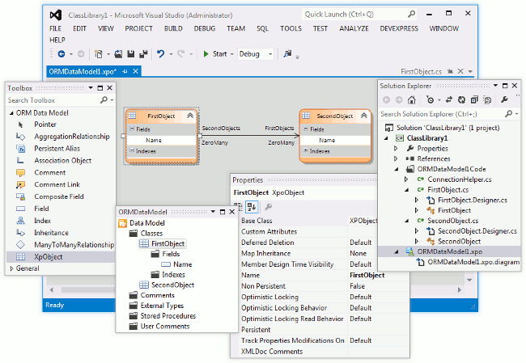Select SecondObject in ORMDataModel tree
This screenshot has height=363, width=526.
172,285
